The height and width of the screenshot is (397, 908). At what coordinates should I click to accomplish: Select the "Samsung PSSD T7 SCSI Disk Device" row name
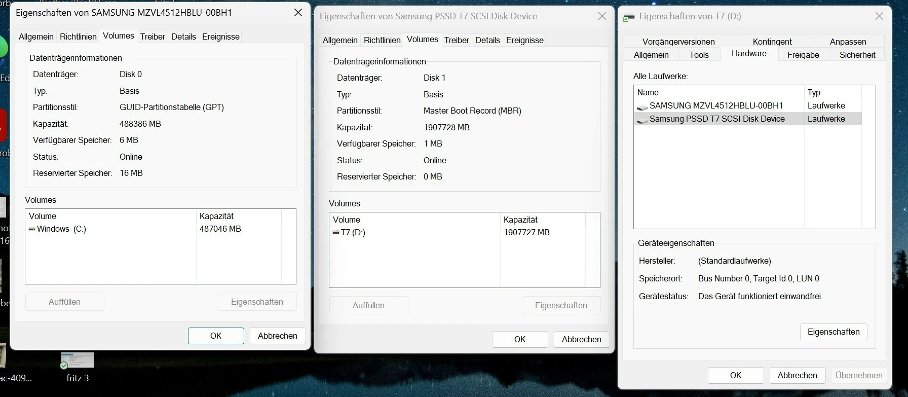tap(717, 119)
